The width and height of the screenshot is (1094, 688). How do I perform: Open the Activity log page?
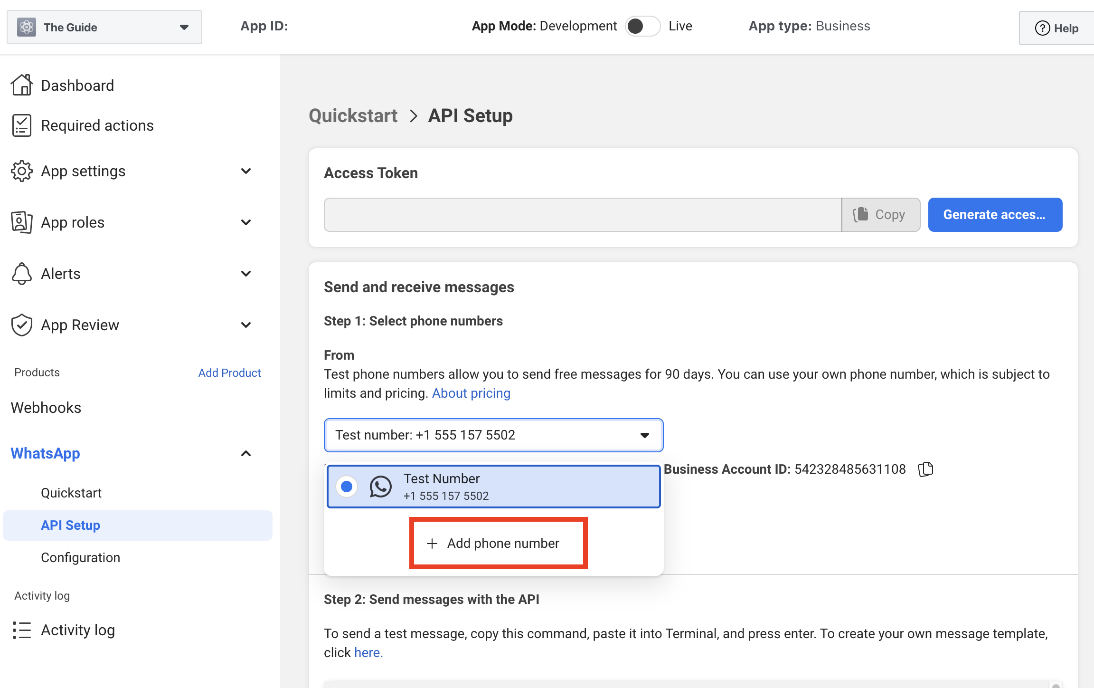(78, 630)
